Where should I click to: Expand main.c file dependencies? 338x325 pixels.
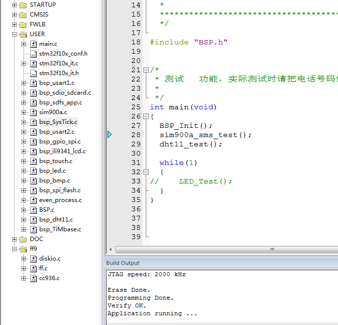(x=23, y=44)
